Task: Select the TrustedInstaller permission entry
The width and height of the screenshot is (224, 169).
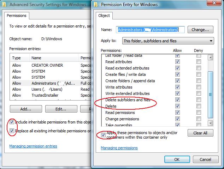Action: [x=51, y=95]
